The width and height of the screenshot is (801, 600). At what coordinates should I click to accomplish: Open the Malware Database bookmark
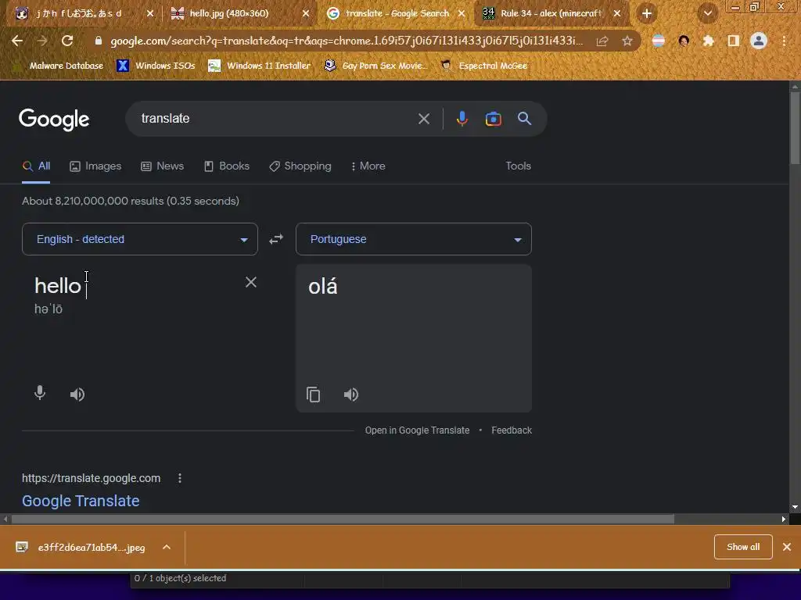click(x=59, y=66)
